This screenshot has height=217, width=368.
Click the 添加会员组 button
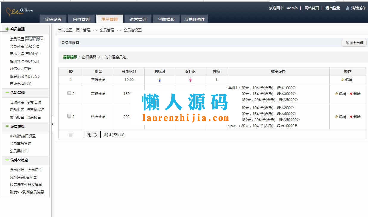[x=354, y=43]
